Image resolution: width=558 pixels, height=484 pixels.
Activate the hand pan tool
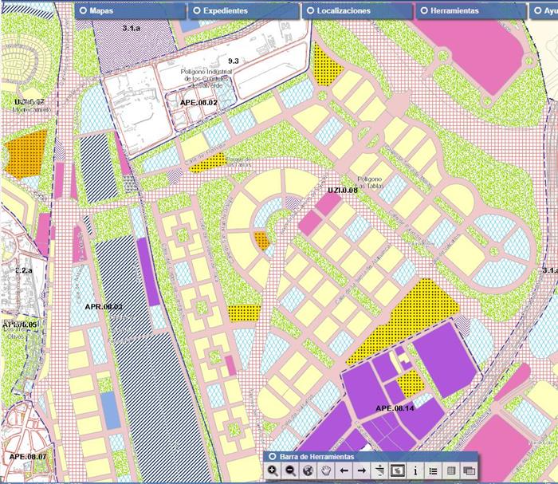coord(326,470)
